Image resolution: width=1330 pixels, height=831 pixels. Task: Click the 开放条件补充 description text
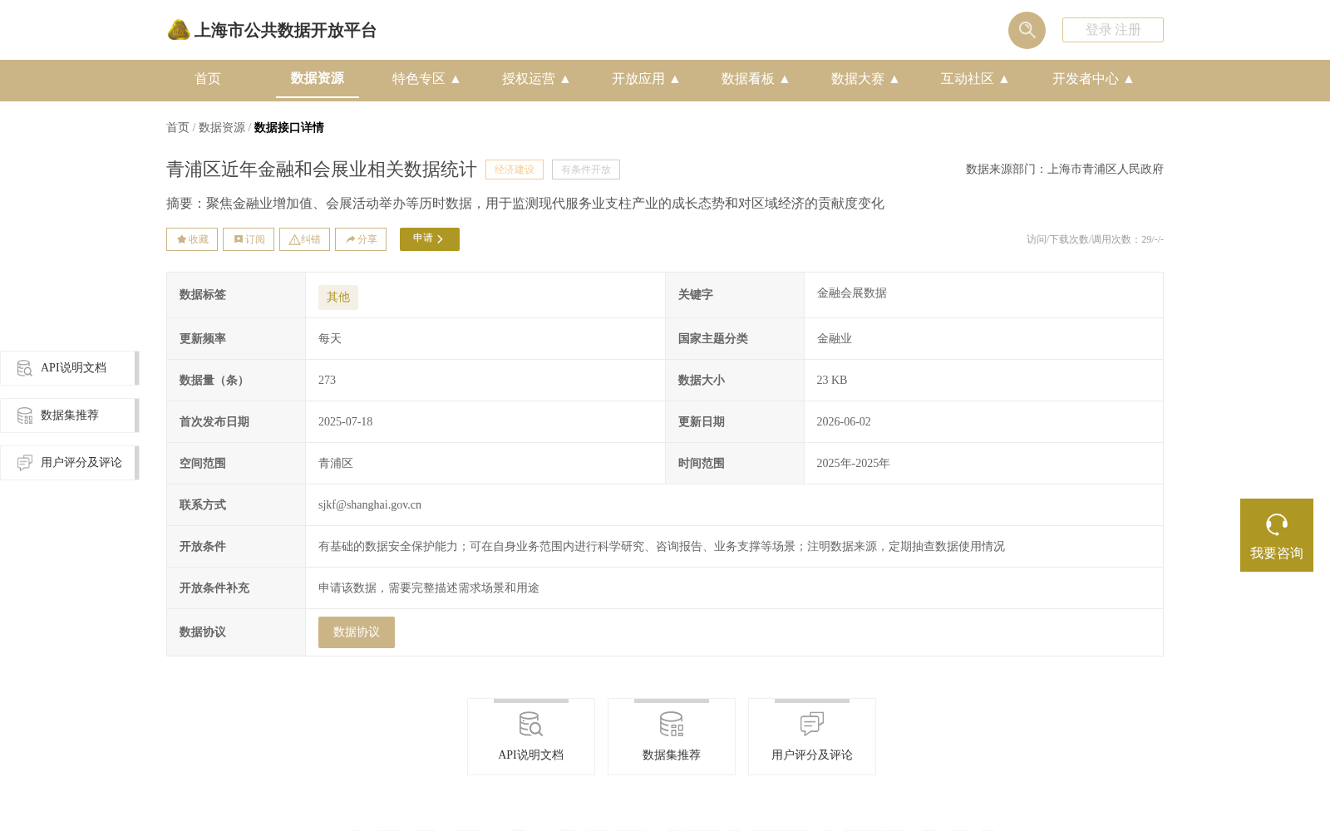click(429, 588)
